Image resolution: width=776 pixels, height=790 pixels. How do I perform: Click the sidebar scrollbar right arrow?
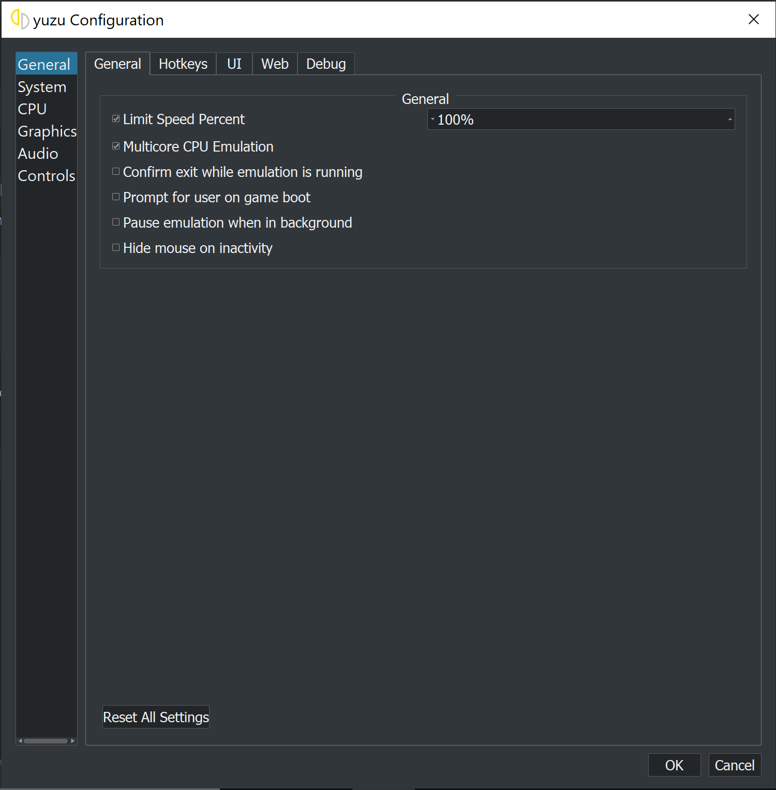coord(73,741)
